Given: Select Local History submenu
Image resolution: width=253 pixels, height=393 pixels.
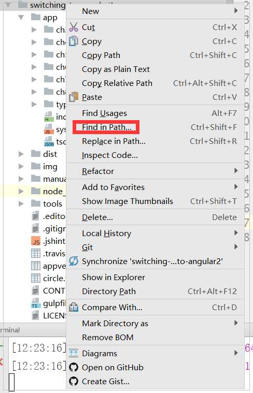Looking at the screenshot, I should [155, 233].
